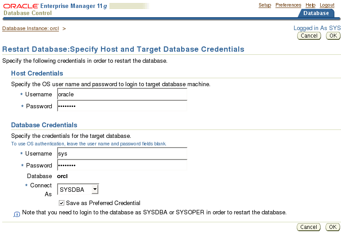341x232 pixels.
Task: Click the bottom Cancel button
Action: (308, 227)
